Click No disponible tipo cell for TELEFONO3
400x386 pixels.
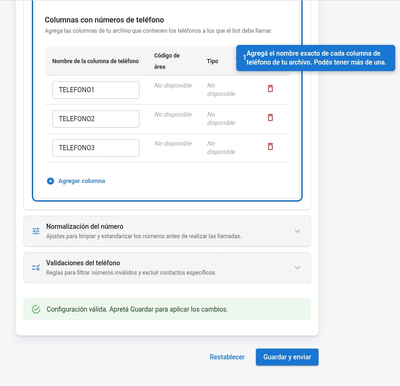(x=221, y=148)
